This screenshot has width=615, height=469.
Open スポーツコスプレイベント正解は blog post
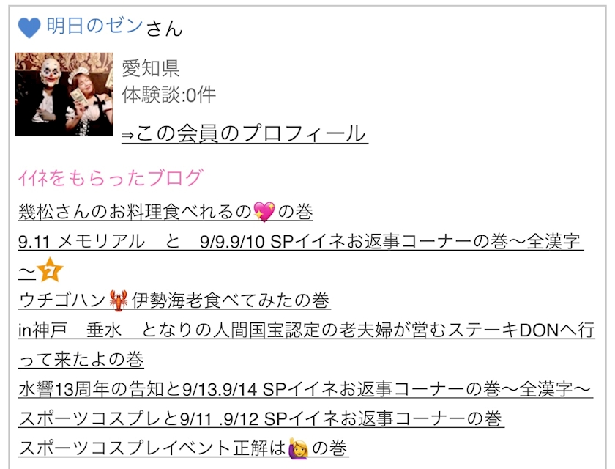[184, 448]
